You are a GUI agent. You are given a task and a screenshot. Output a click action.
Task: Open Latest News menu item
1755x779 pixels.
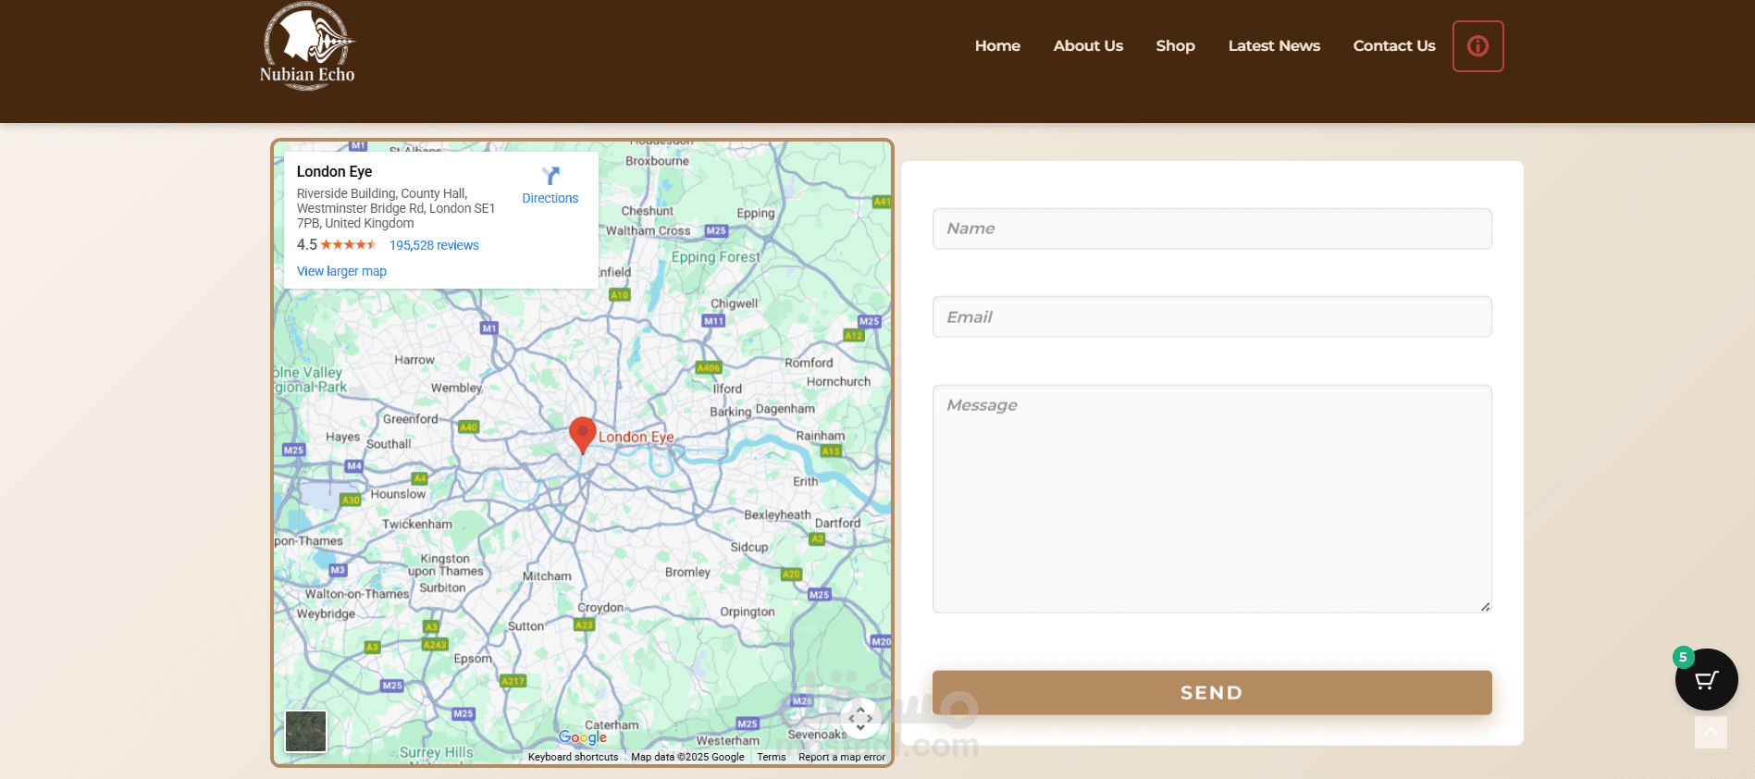(1274, 45)
